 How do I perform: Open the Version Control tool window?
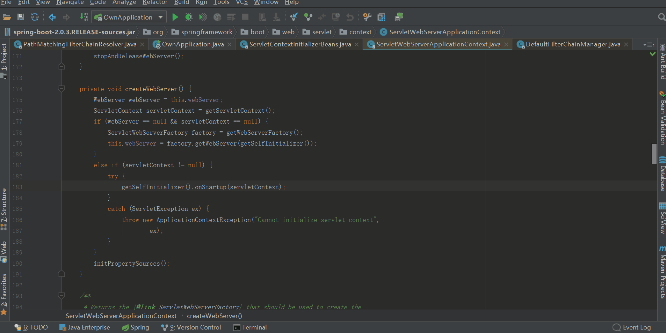coord(191,327)
